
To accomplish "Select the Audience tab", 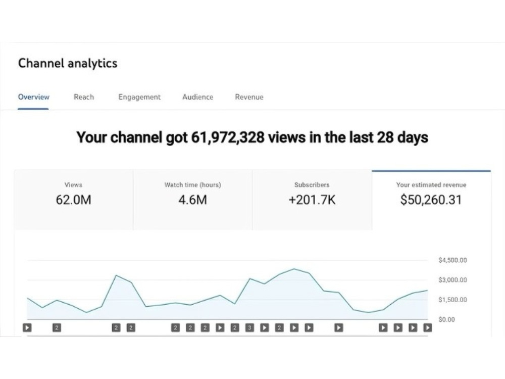I will [198, 97].
